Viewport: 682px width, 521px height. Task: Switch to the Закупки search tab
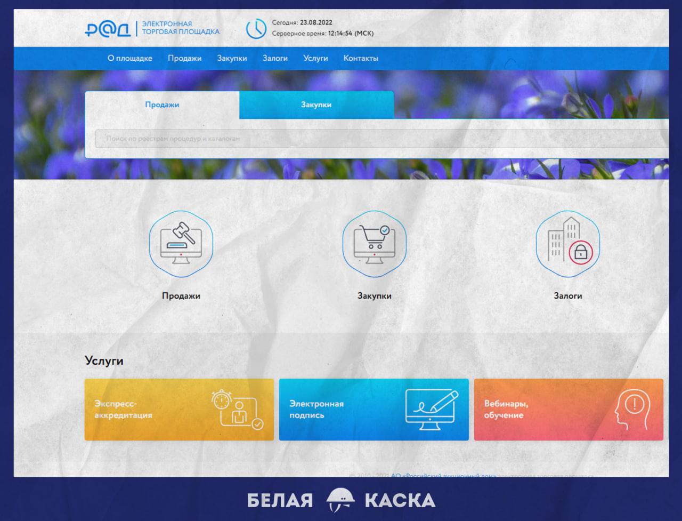(316, 105)
